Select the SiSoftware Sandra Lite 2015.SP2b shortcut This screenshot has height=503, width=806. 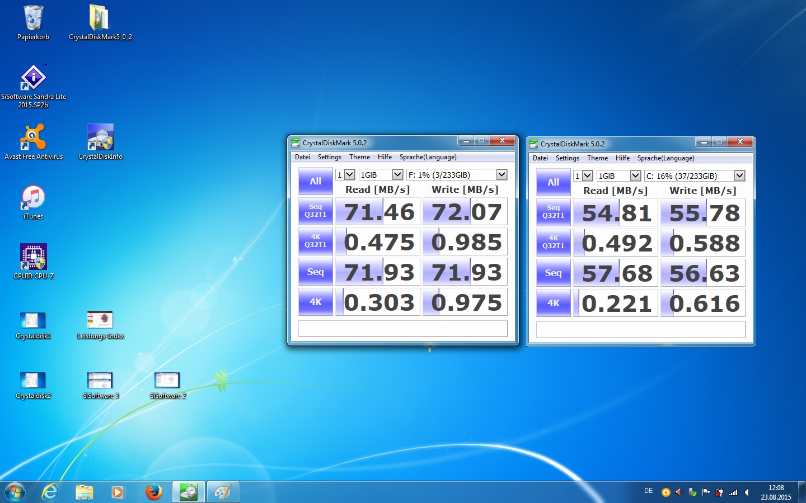(x=33, y=86)
